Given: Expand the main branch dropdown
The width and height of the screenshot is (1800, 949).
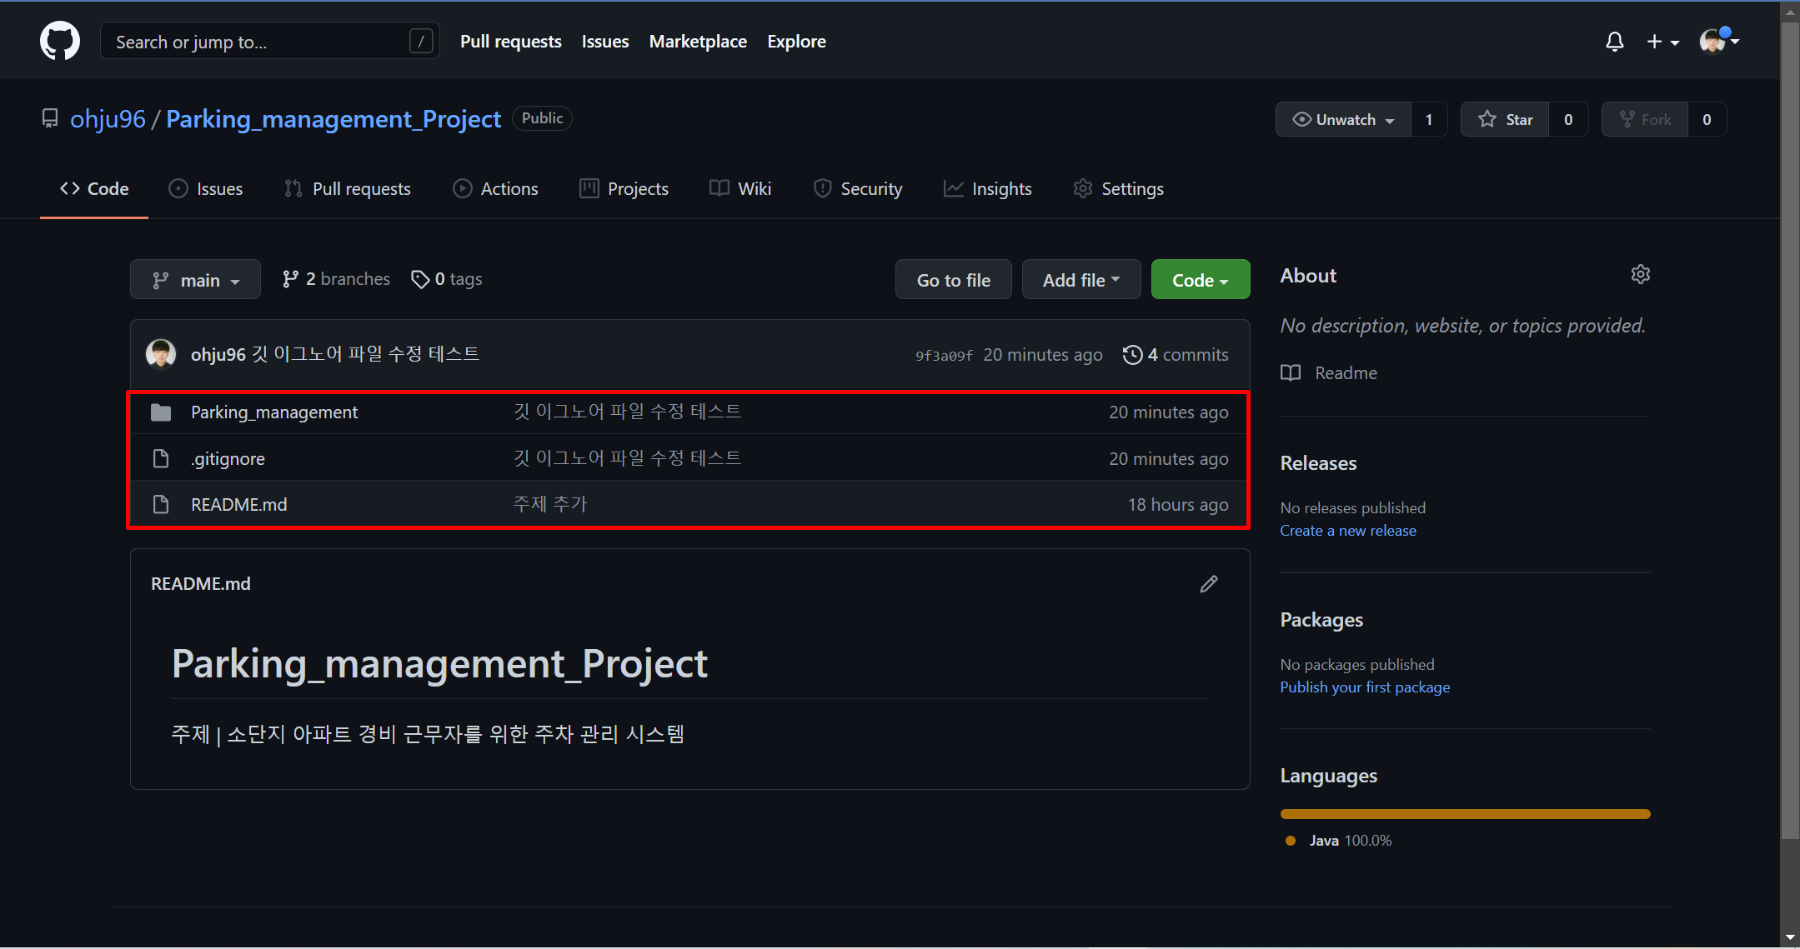Looking at the screenshot, I should click(x=195, y=280).
